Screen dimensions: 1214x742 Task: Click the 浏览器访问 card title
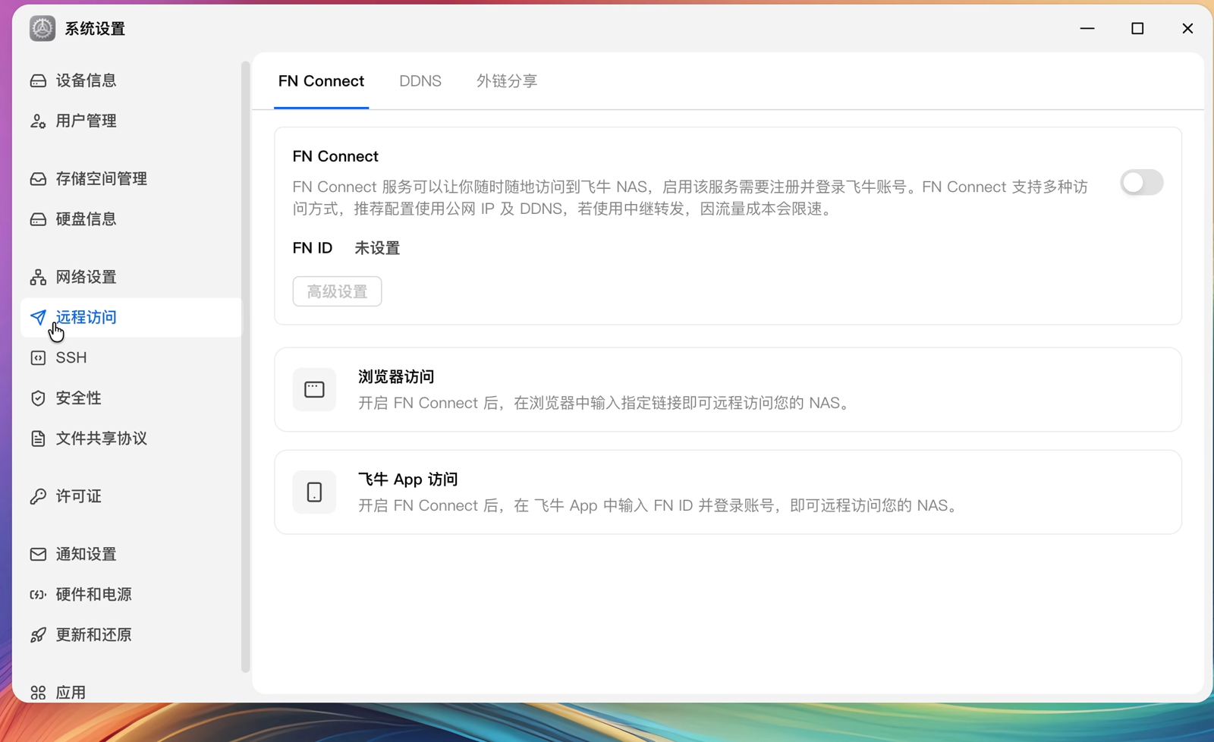coord(396,377)
